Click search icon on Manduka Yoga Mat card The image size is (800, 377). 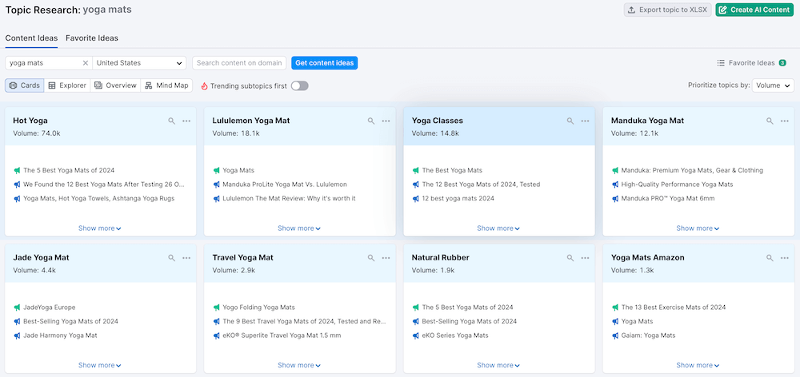(770, 121)
